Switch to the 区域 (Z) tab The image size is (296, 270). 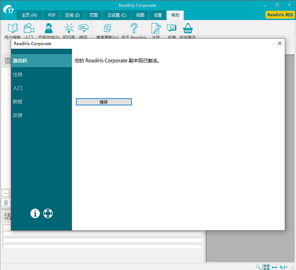point(73,15)
